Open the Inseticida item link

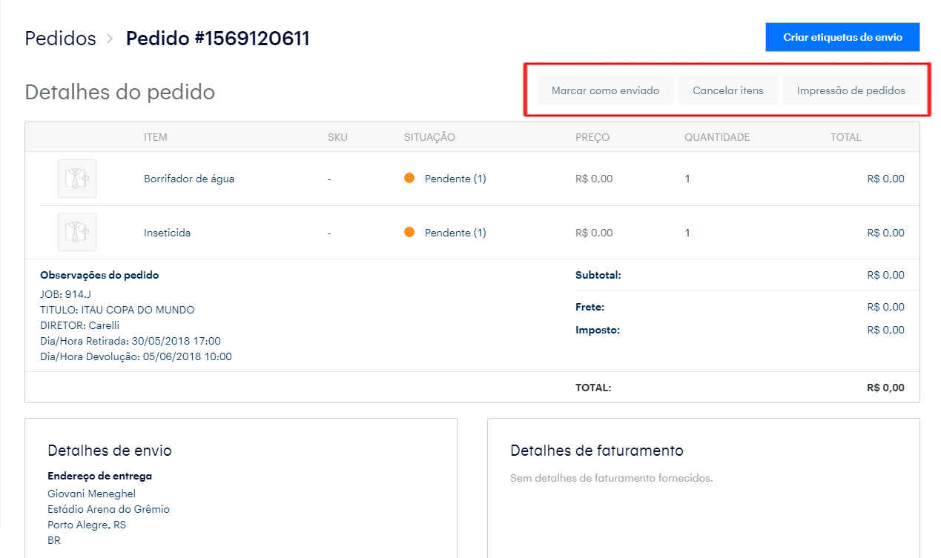click(x=167, y=233)
